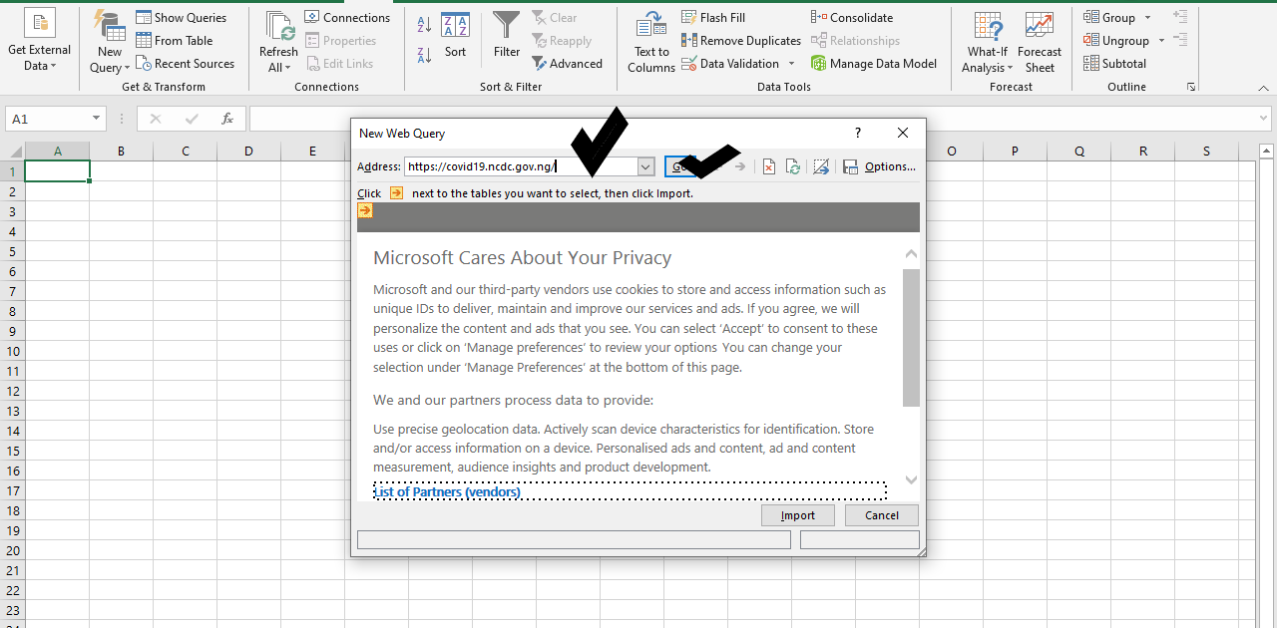Click the Refresh page icon in Web Query dialog
Image resolution: width=1277 pixels, height=628 pixels.
(x=793, y=167)
